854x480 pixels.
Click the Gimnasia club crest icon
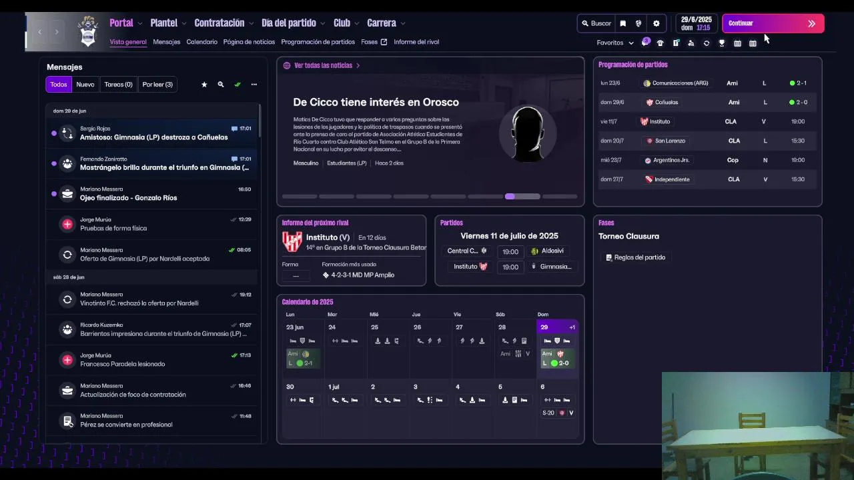tap(88, 31)
